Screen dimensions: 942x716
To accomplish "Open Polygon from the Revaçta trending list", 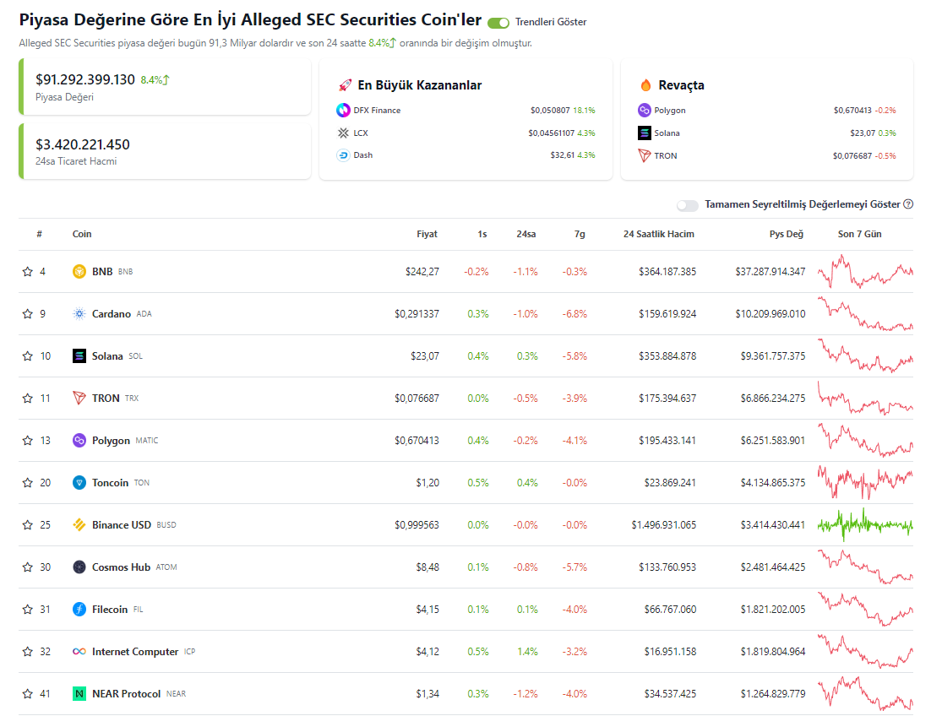I will 669,111.
